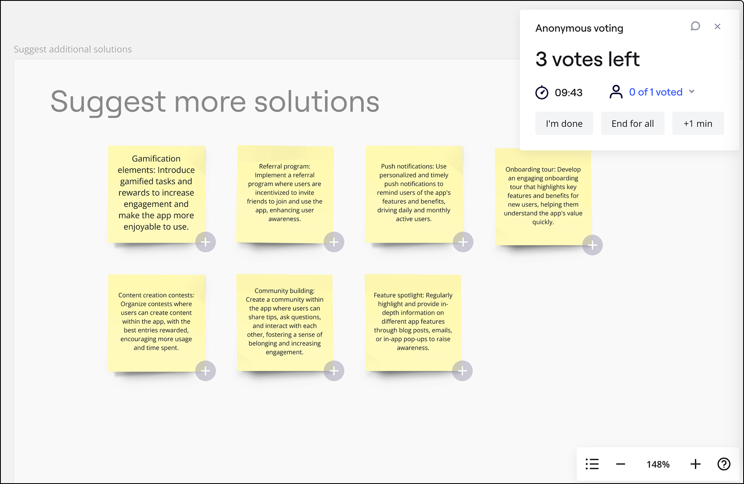The width and height of the screenshot is (744, 484).
Task: Add vote to Gamification elements sticky note
Action: [x=205, y=242]
